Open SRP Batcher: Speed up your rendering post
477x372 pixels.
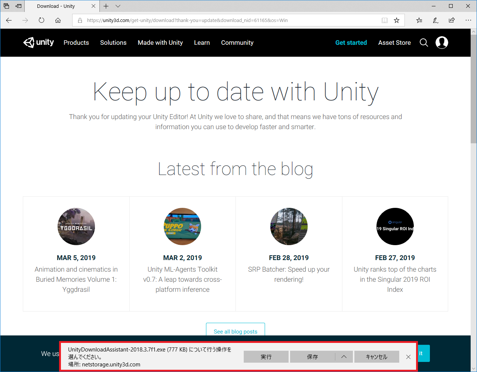pyautogui.click(x=289, y=274)
